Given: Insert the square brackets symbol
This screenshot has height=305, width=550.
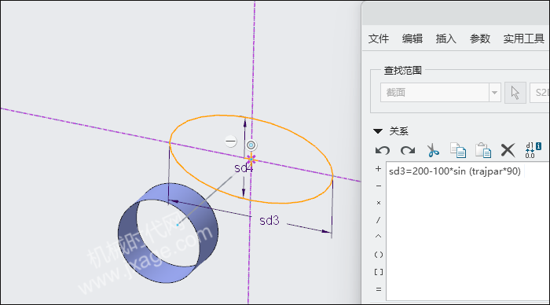Looking at the screenshot, I should tap(378, 272).
